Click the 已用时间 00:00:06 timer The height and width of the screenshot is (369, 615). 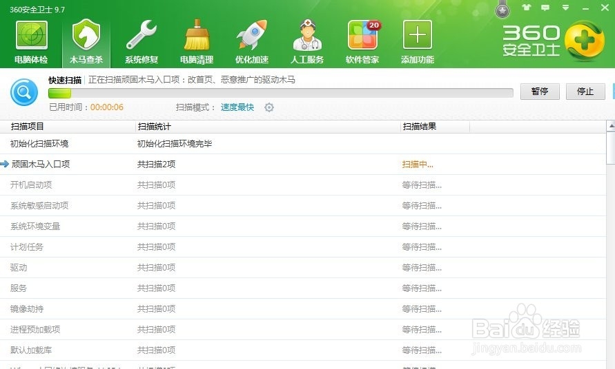click(x=86, y=107)
